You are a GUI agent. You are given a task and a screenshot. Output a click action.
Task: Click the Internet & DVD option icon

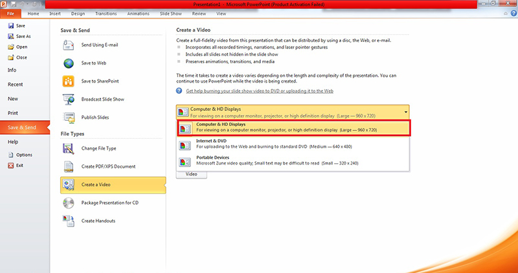coord(185,145)
